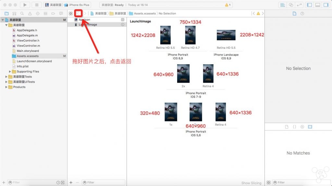Image resolution: width=332 pixels, height=186 pixels.
Task: Open the Find navigator (magnifier icon)
Action: click(x=22, y=14)
